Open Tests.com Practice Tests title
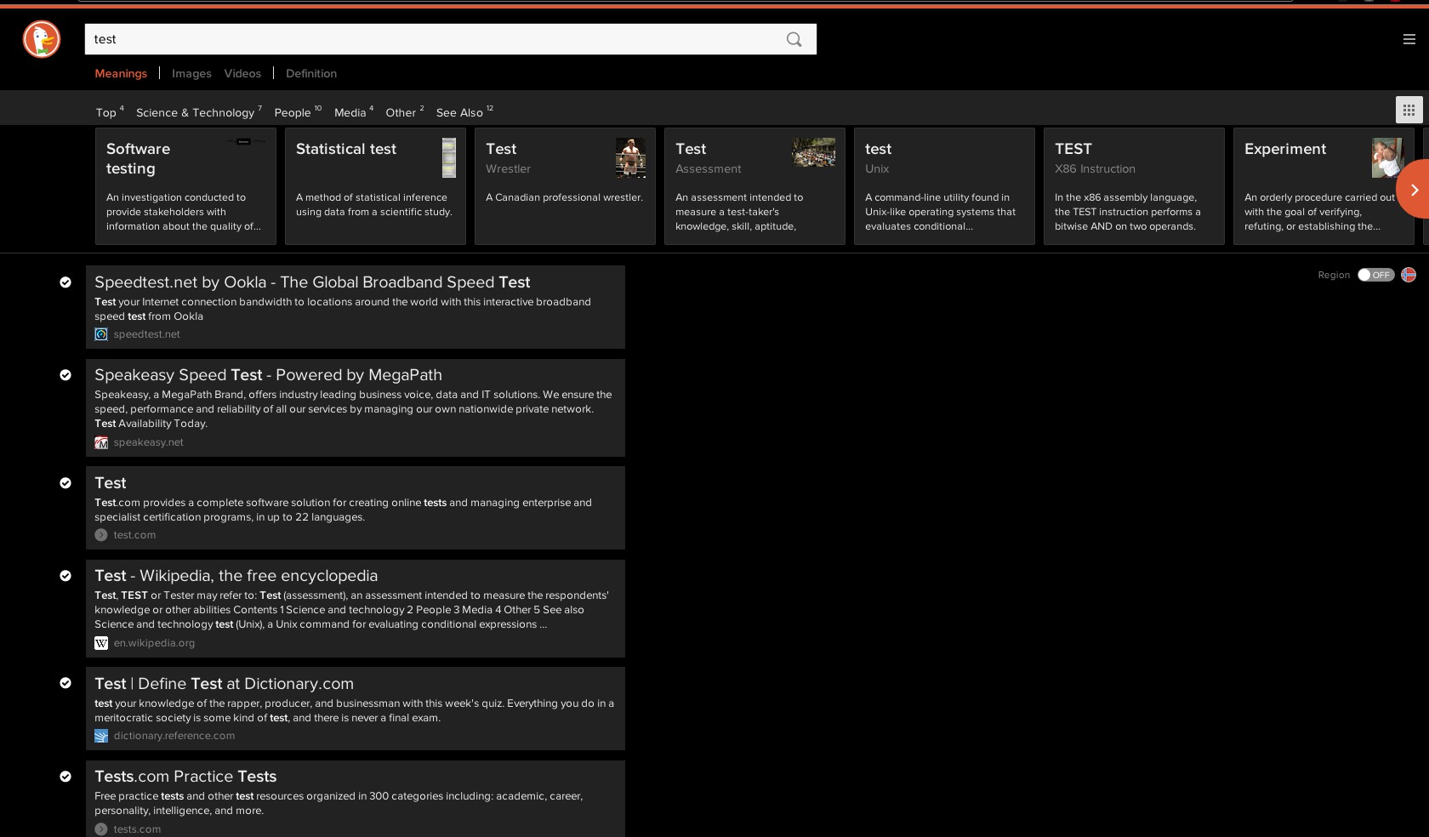The width and height of the screenshot is (1429, 837). (185, 777)
